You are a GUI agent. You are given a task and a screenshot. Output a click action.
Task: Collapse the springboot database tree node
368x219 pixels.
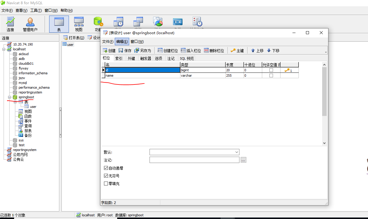[9, 97]
